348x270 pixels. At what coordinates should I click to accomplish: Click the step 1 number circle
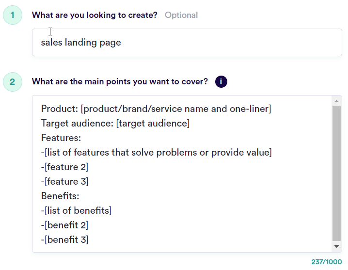coord(13,15)
